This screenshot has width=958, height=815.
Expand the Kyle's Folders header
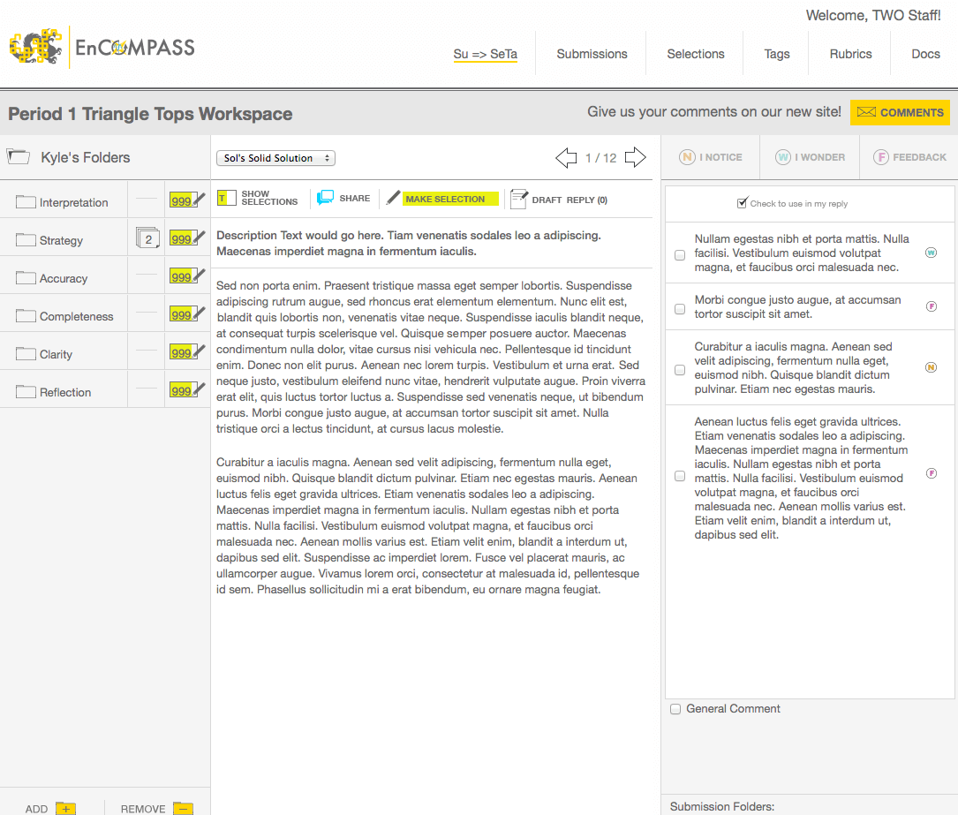(69, 157)
